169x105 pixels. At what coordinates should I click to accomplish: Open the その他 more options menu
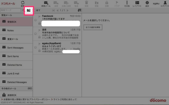(127, 4)
